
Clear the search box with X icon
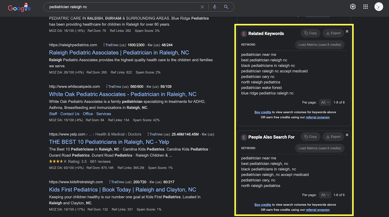point(202,7)
